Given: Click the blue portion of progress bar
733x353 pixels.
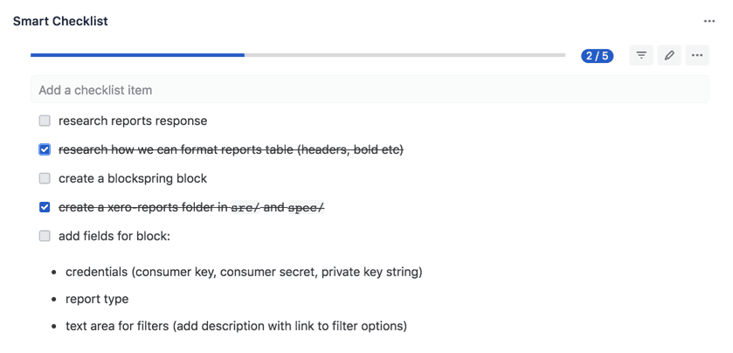Looking at the screenshot, I should [x=137, y=55].
